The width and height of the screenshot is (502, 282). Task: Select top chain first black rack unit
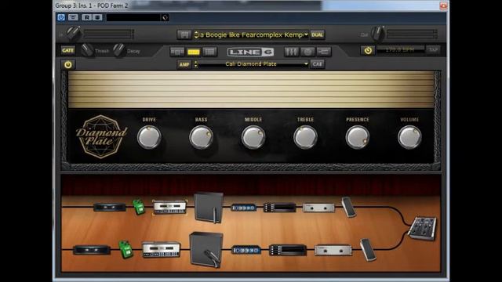(110, 207)
